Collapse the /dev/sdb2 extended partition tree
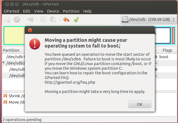Image resolution: width=178 pixels, height=123 pixels. (4, 63)
